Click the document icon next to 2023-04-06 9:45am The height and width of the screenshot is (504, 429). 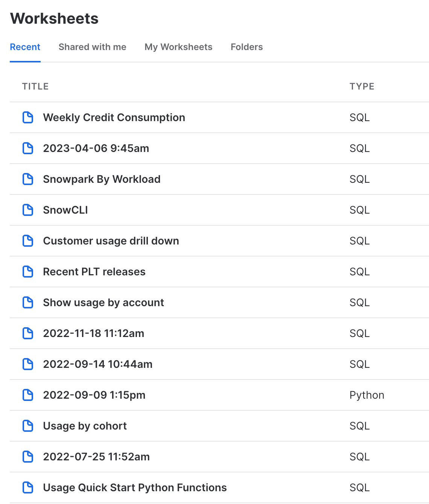(28, 148)
